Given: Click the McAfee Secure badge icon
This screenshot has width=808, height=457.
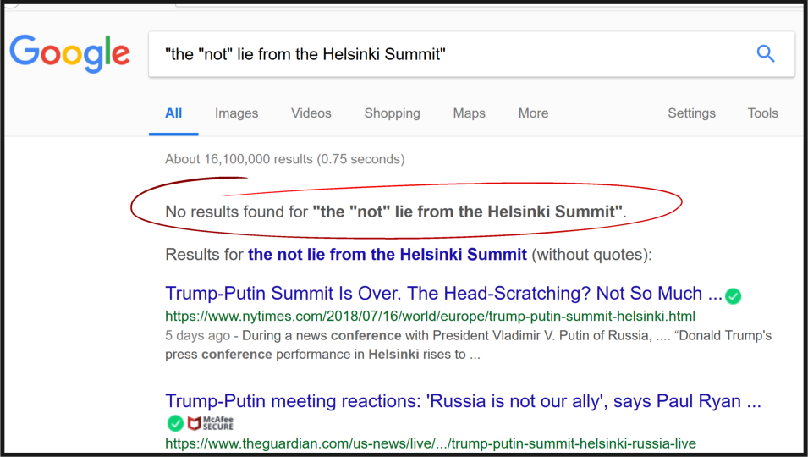Looking at the screenshot, I should coord(210,423).
